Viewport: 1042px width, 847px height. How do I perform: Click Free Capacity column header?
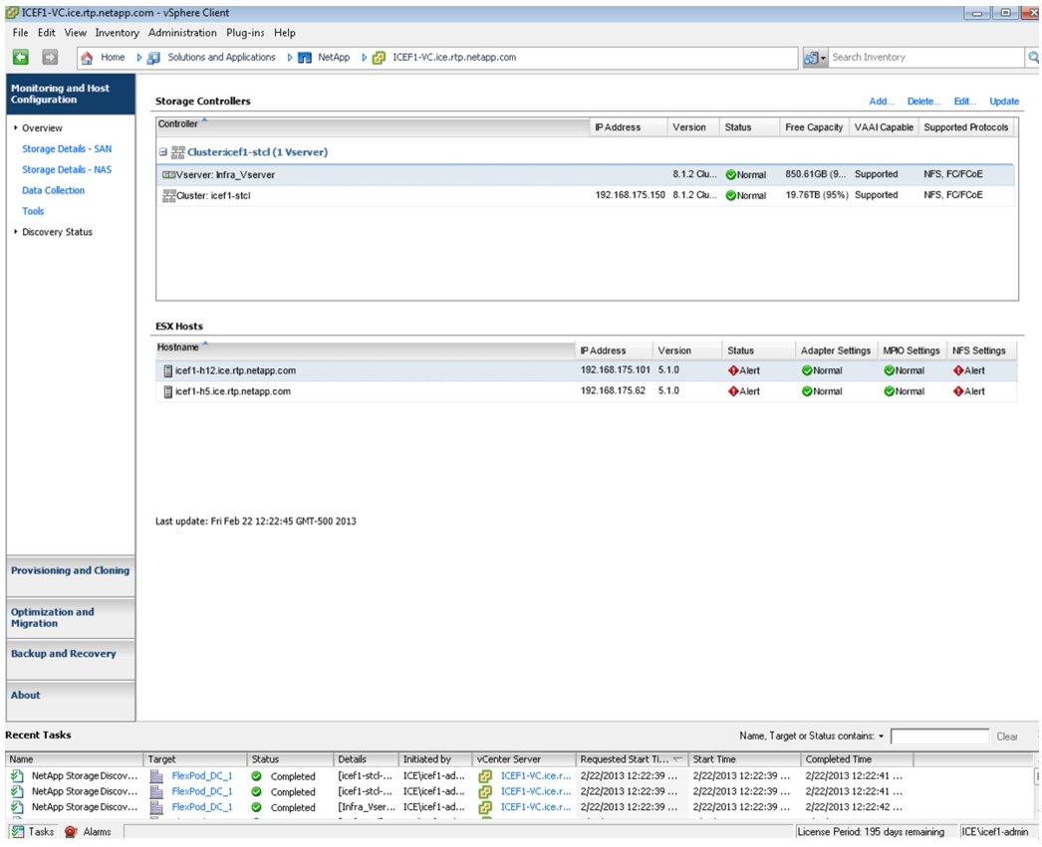pos(814,127)
